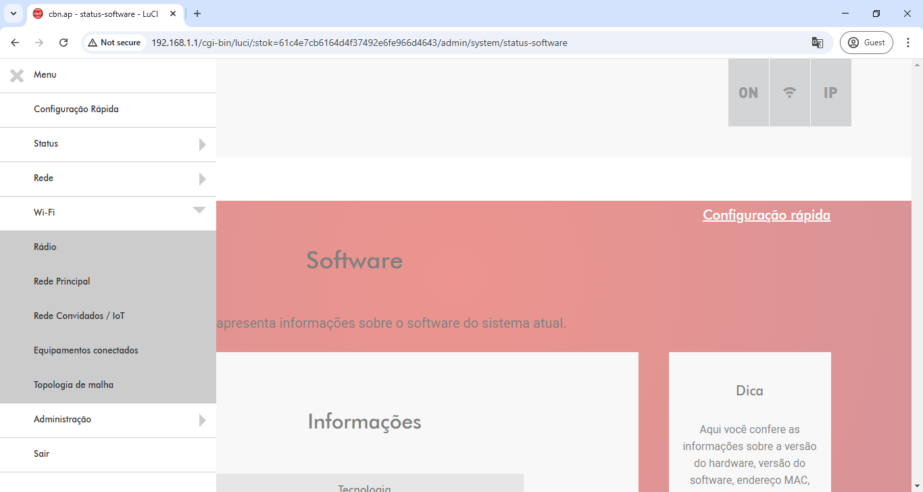Click the browser back arrow
This screenshot has height=492, width=923.
15,43
